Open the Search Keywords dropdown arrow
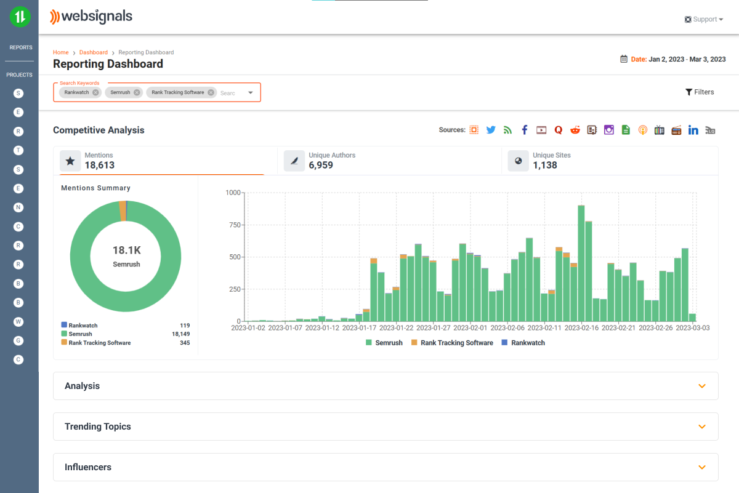Viewport: 739px width, 493px height. (251, 93)
